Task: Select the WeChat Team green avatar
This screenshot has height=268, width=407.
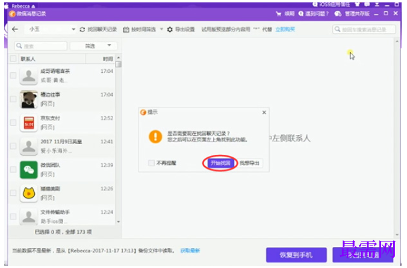Action: [29, 170]
